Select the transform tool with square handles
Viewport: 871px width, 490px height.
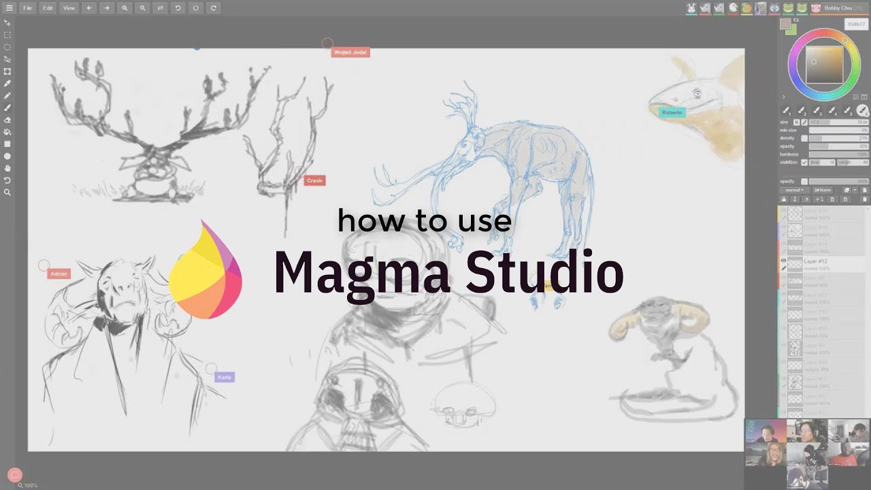click(7, 71)
